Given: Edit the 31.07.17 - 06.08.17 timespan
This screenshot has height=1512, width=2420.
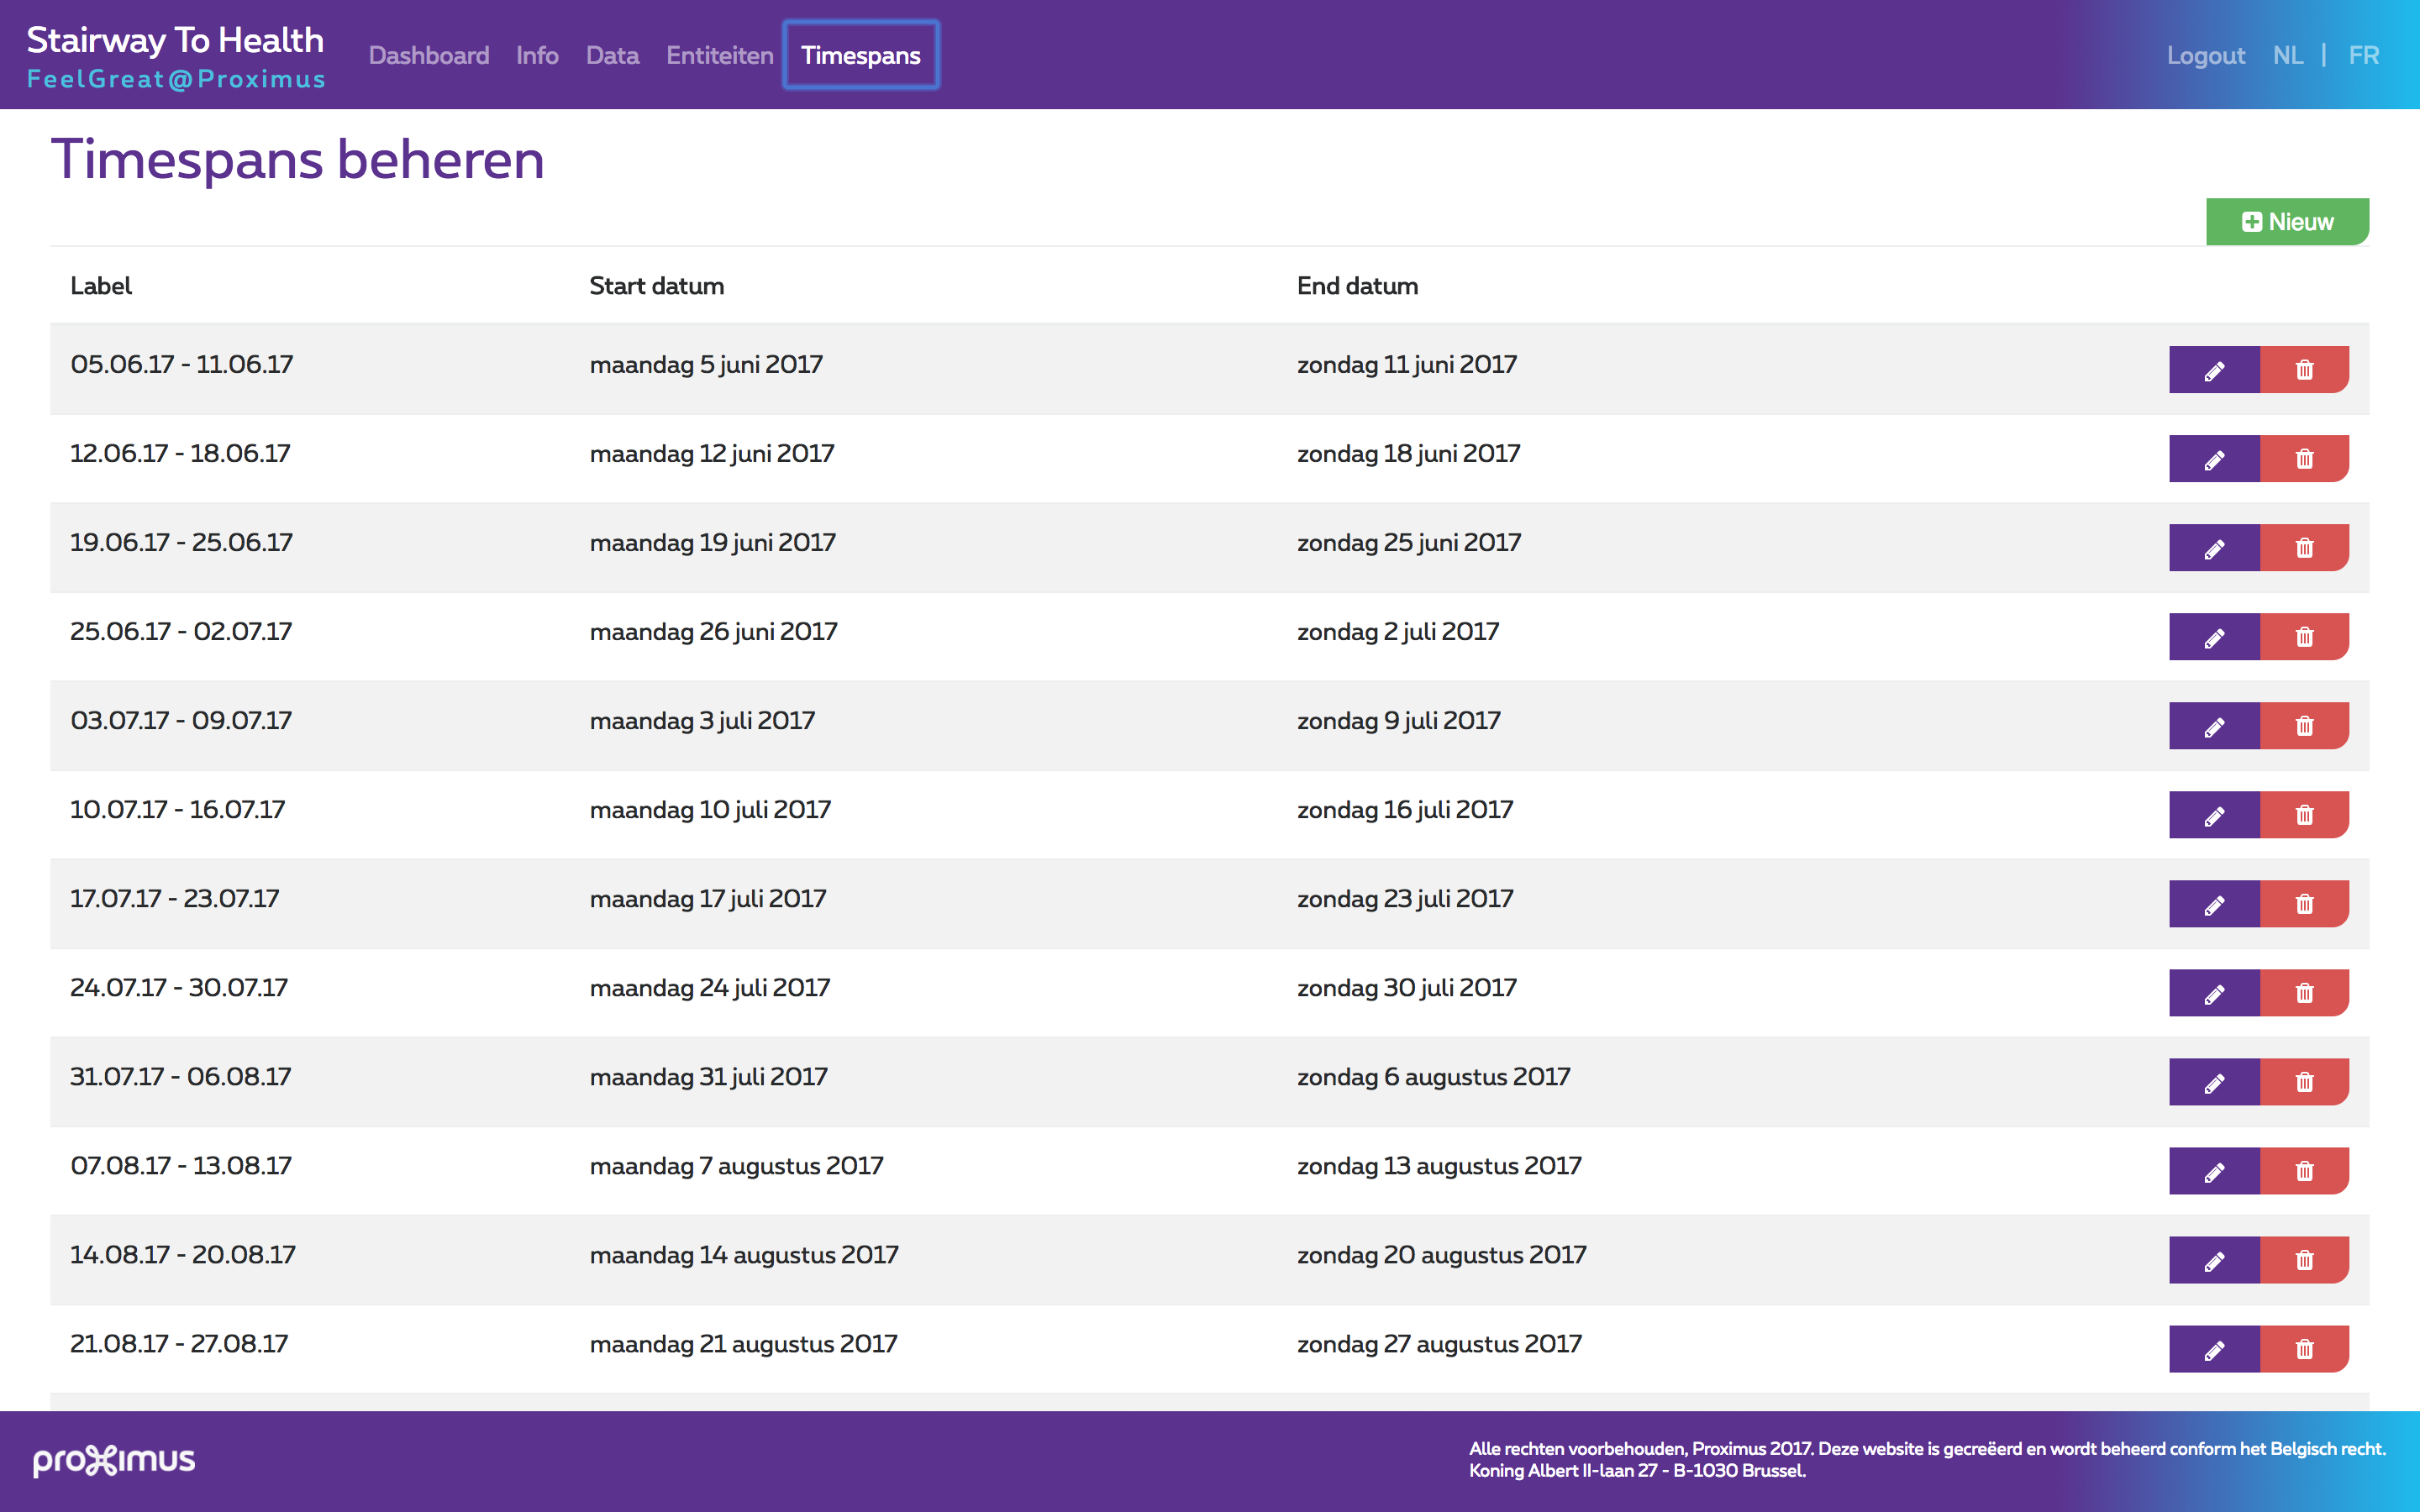Looking at the screenshot, I should pyautogui.click(x=2214, y=1082).
